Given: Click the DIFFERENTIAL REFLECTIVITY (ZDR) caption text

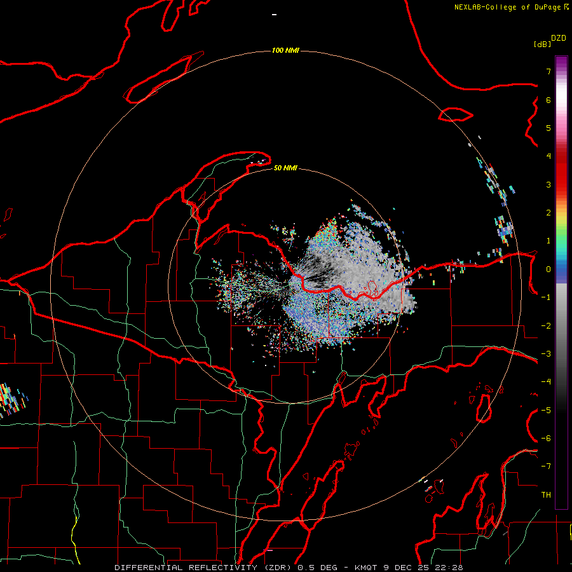Looking at the screenshot, I should coord(204,568).
